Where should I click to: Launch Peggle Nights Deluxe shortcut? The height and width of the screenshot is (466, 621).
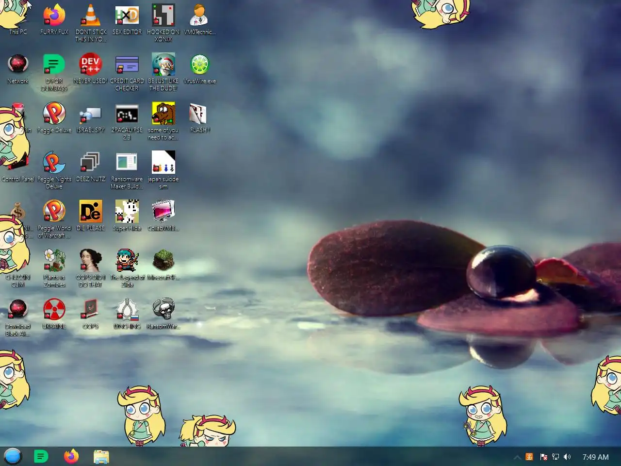tap(54, 163)
